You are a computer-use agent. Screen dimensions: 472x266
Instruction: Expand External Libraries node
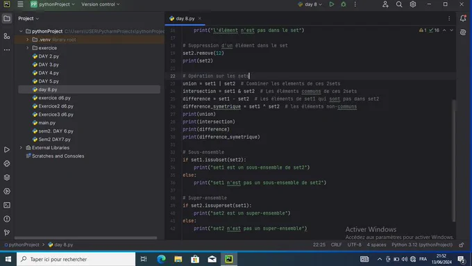21,148
